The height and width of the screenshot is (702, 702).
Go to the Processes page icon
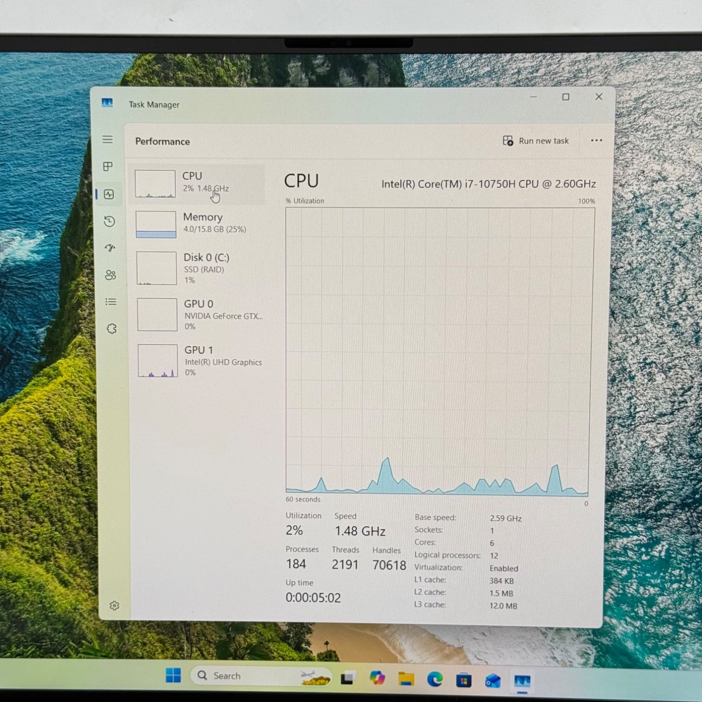(108, 167)
